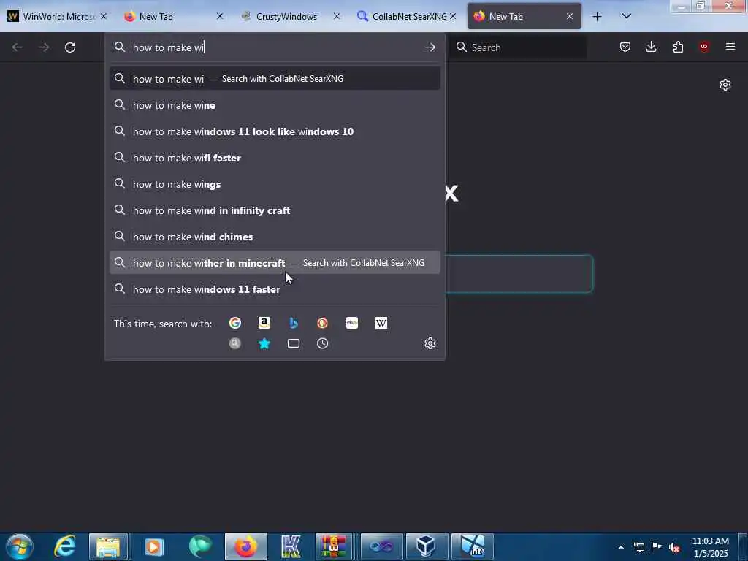The width and height of the screenshot is (748, 561).
Task: Focus the new tab page search field
Action: pos(519,274)
